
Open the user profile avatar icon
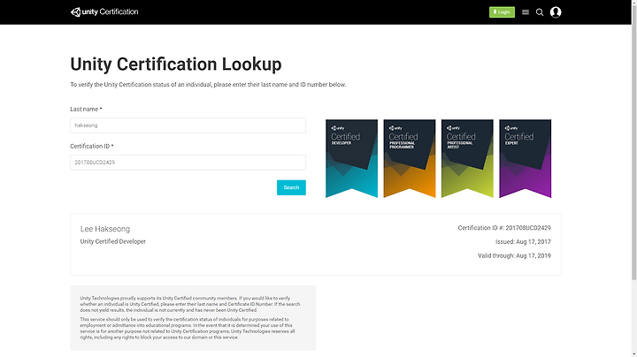(x=556, y=12)
